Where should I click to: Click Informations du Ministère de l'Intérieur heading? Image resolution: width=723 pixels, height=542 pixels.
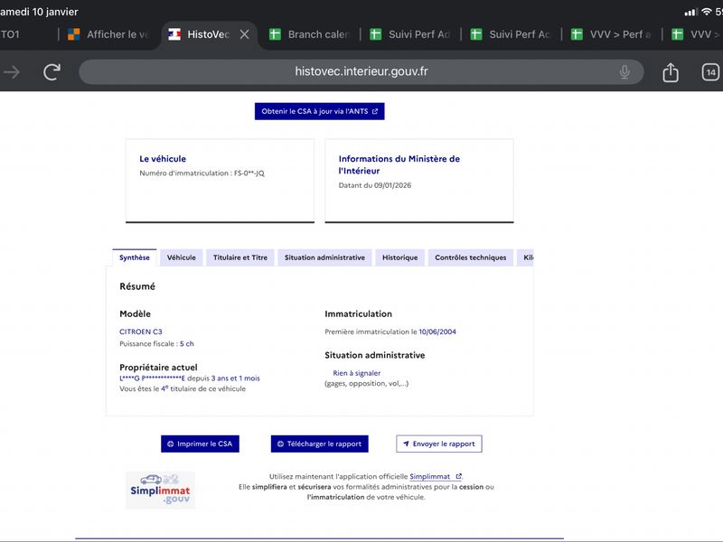click(399, 164)
